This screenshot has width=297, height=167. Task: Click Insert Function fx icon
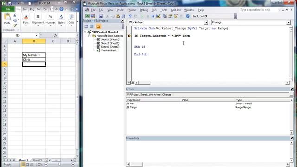[x=55, y=35]
